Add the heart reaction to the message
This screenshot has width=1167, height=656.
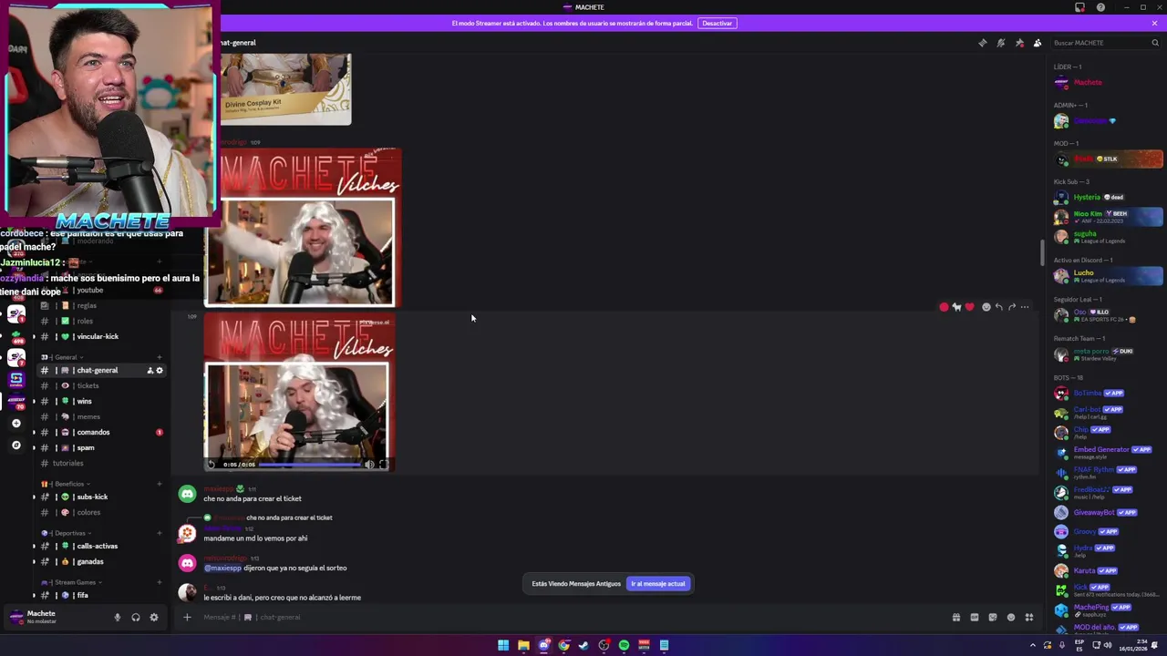[969, 307]
